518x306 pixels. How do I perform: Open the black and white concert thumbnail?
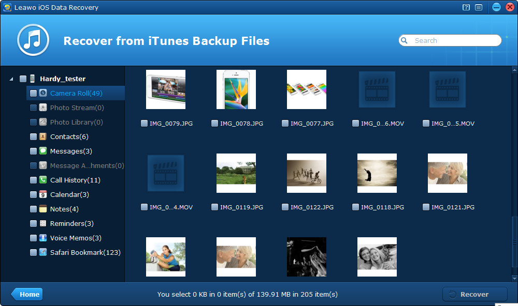click(306, 257)
